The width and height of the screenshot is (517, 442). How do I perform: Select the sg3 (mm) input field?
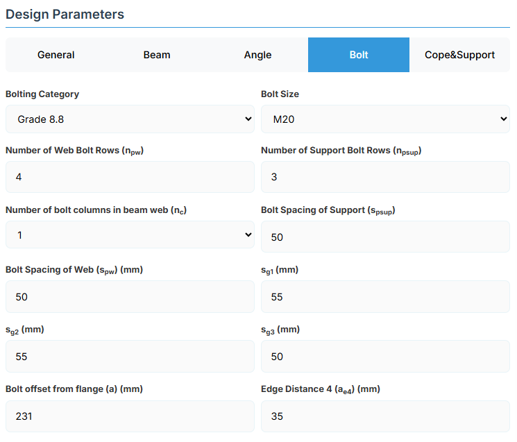385,357
